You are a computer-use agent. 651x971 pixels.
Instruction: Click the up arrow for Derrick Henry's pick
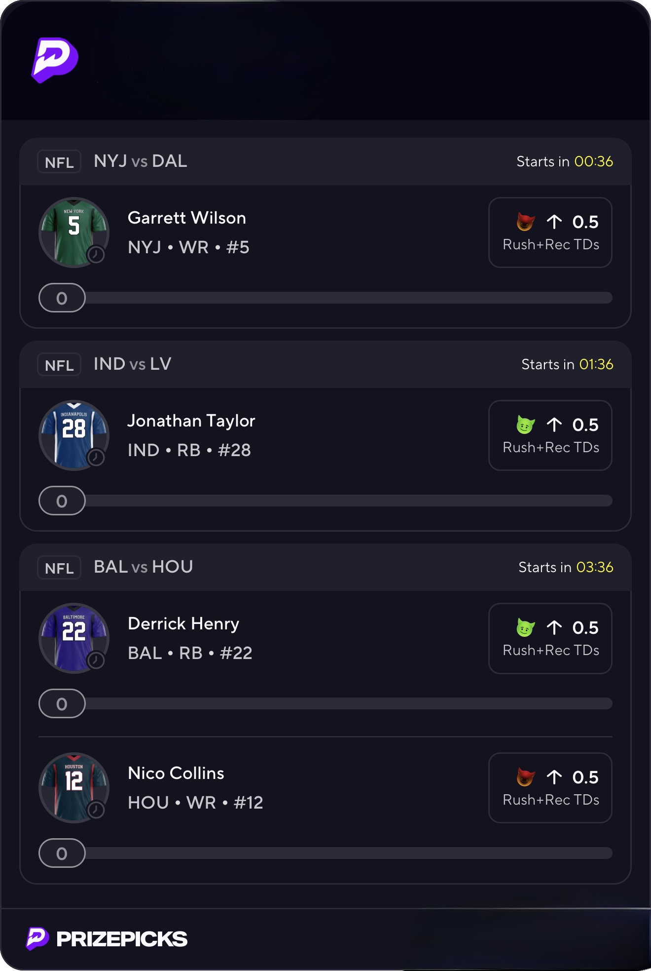click(554, 627)
